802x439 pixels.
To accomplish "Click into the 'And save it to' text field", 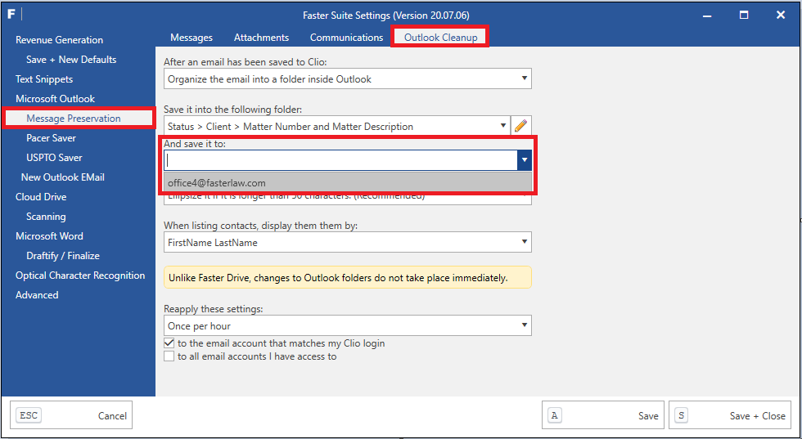I will tap(340, 160).
